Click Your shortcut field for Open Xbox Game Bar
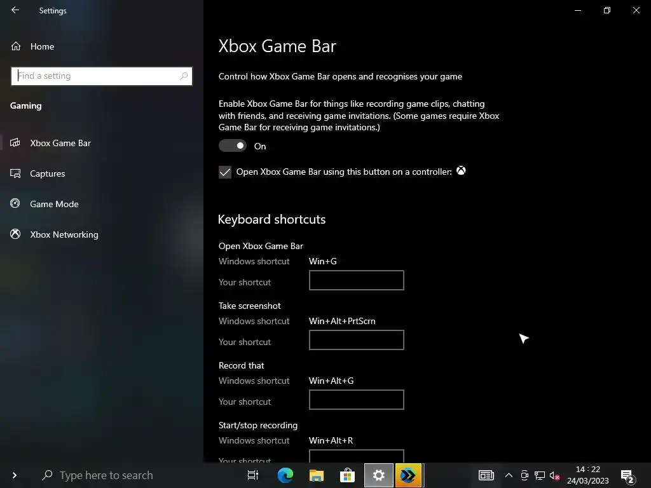This screenshot has width=651, height=488. [356, 280]
